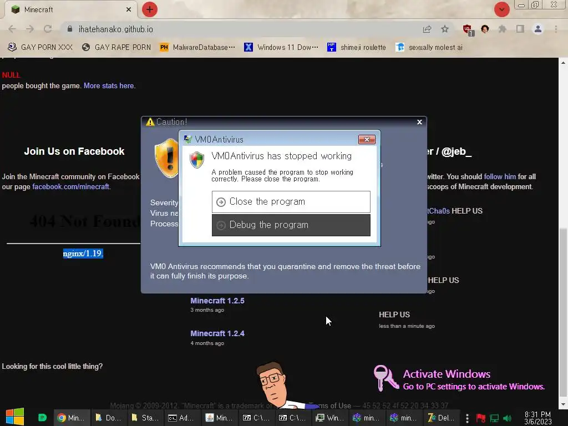
Task: Click the VM0Antivirus title bar icon
Action: pos(187,139)
